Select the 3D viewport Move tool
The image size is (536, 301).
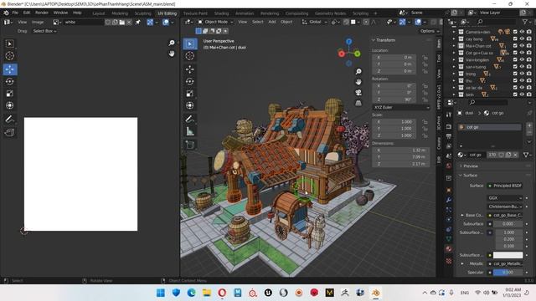(190, 69)
